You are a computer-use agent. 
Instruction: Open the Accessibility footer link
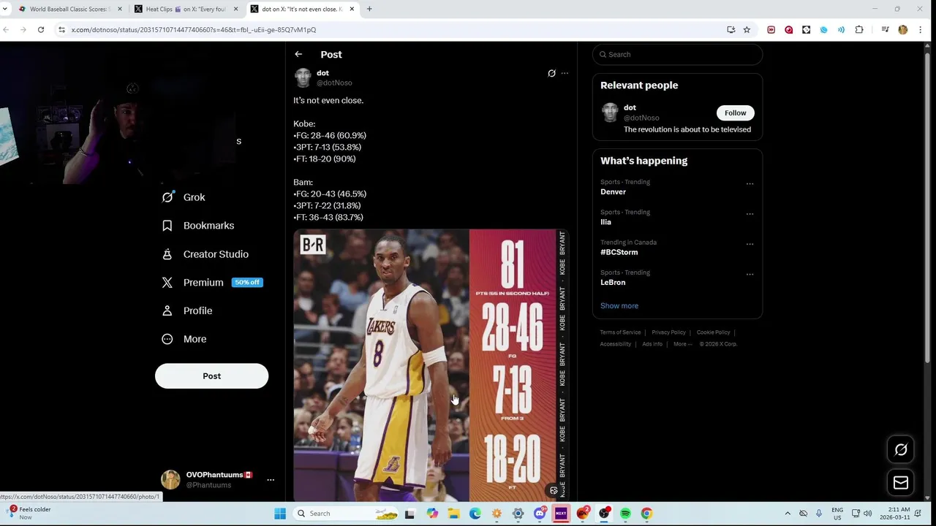tap(616, 344)
